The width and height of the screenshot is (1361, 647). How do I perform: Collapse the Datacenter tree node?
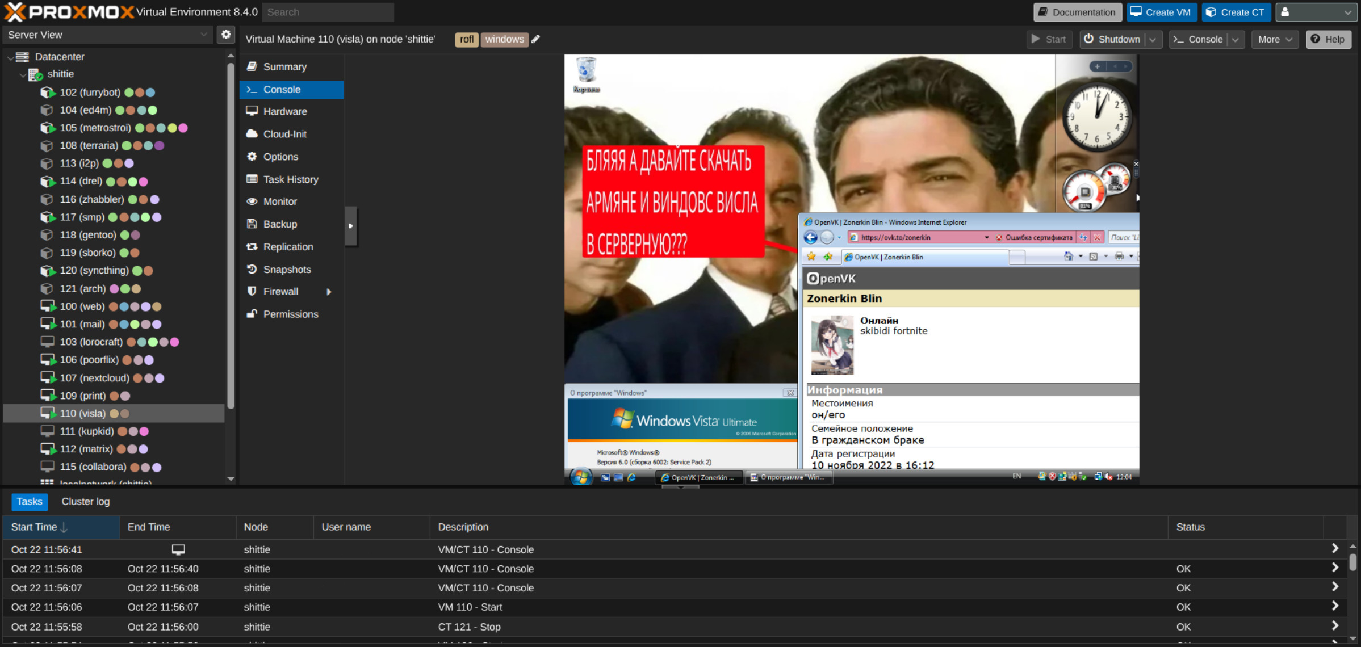click(x=10, y=57)
